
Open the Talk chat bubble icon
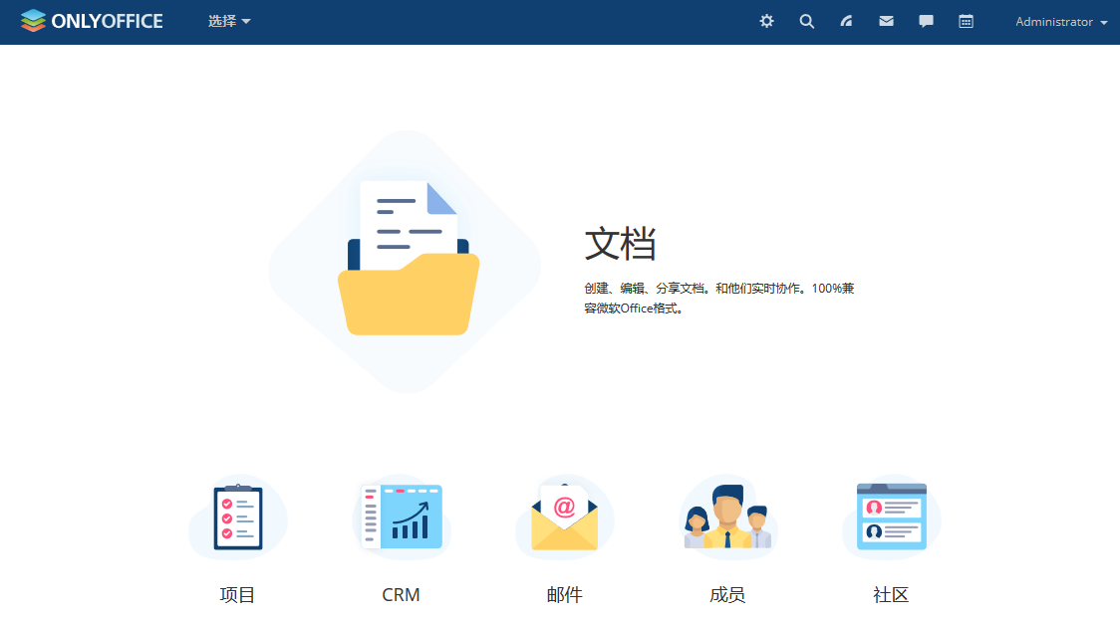click(x=926, y=21)
